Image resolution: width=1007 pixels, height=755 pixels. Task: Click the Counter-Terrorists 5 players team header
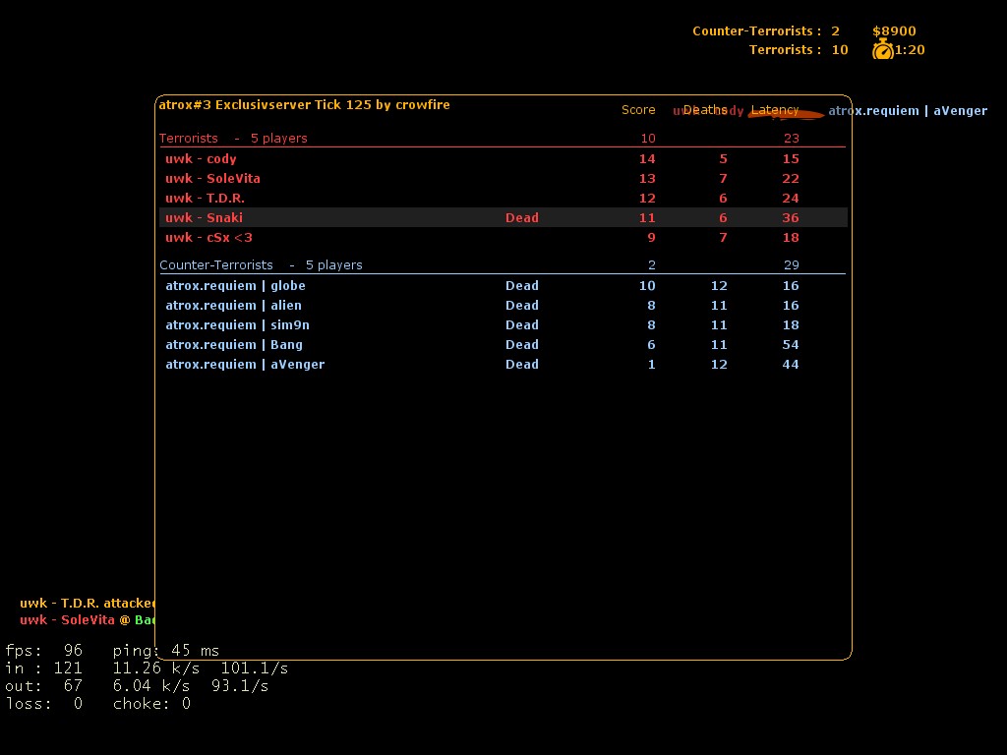point(261,265)
